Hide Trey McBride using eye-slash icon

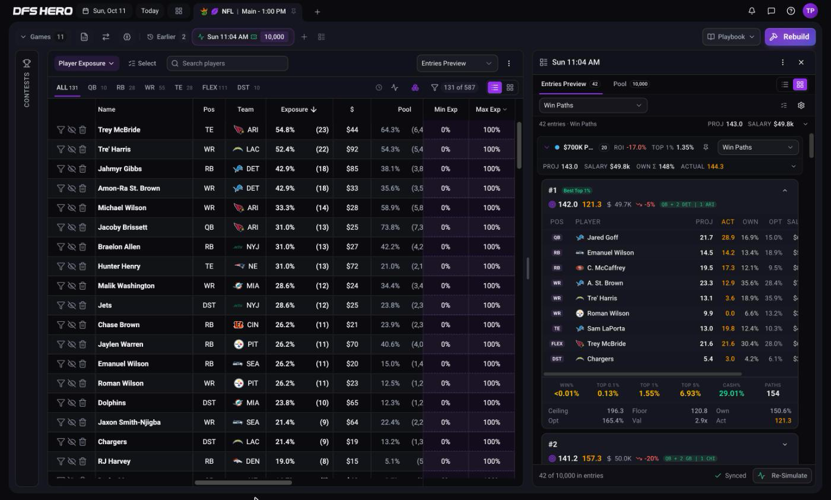(x=71, y=129)
